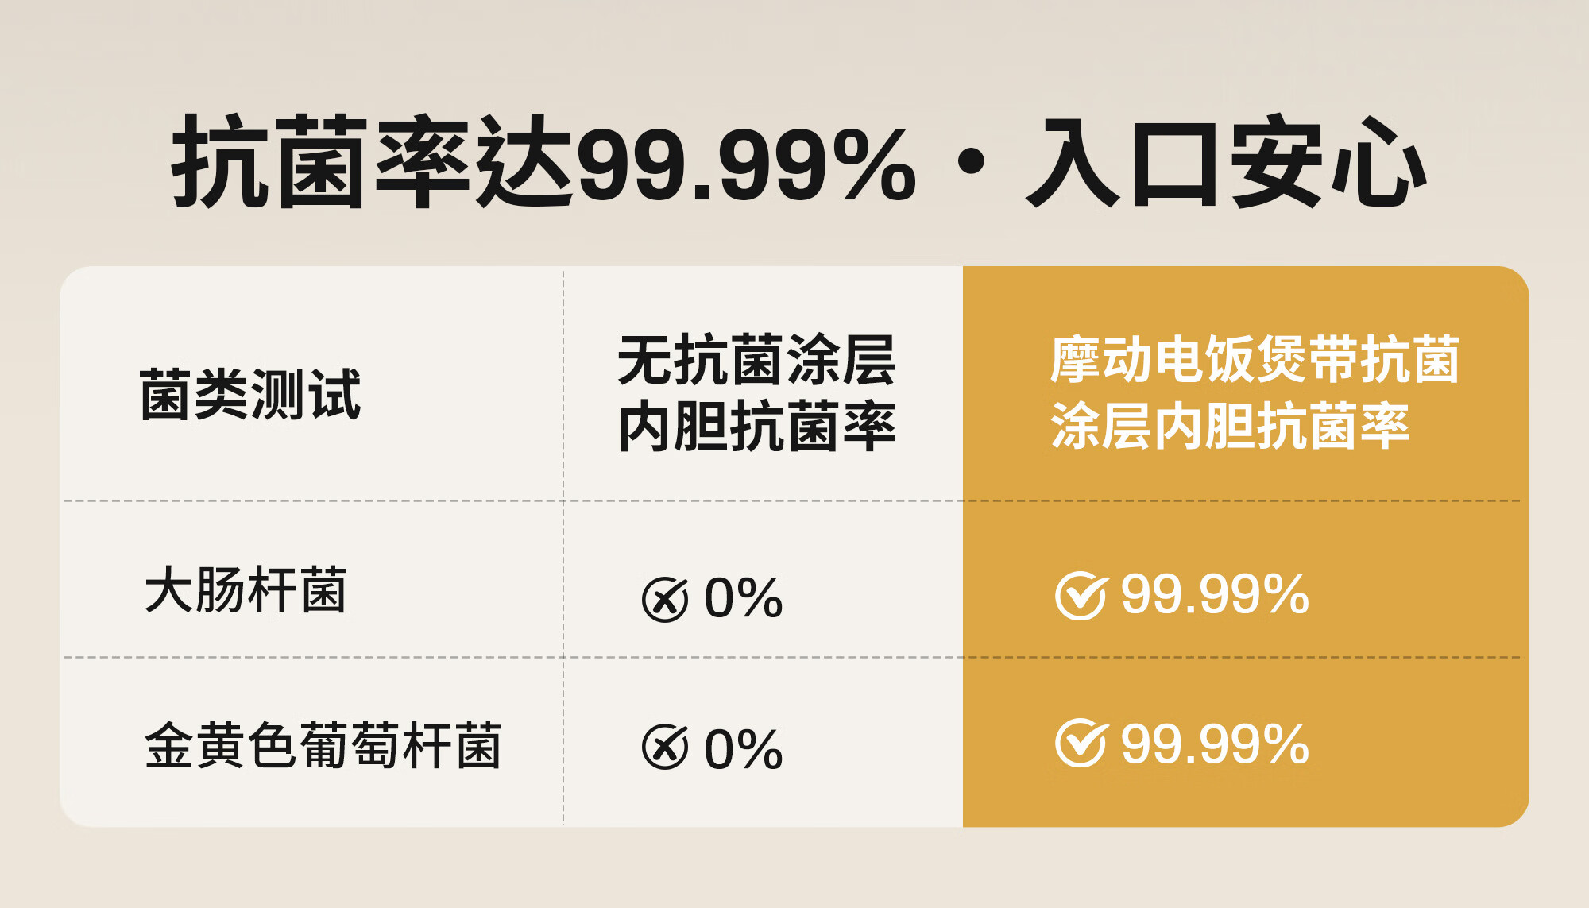Click 无抗菌涂层 text in the middle header
Screen dimensions: 1589x908
click(757, 360)
